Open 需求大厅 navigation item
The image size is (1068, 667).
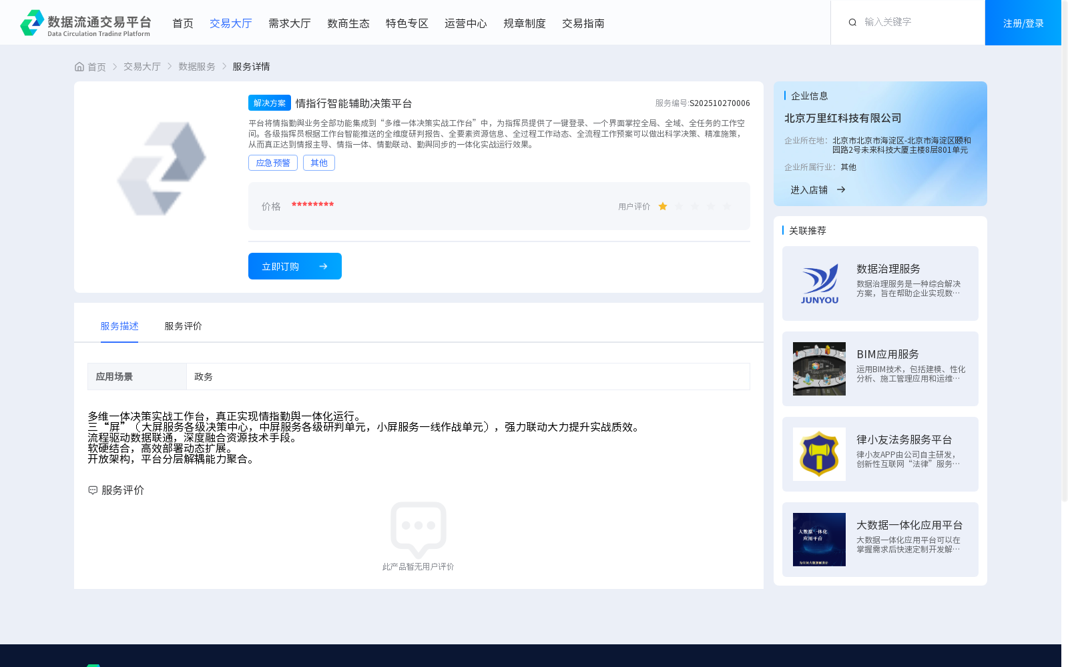pos(290,23)
